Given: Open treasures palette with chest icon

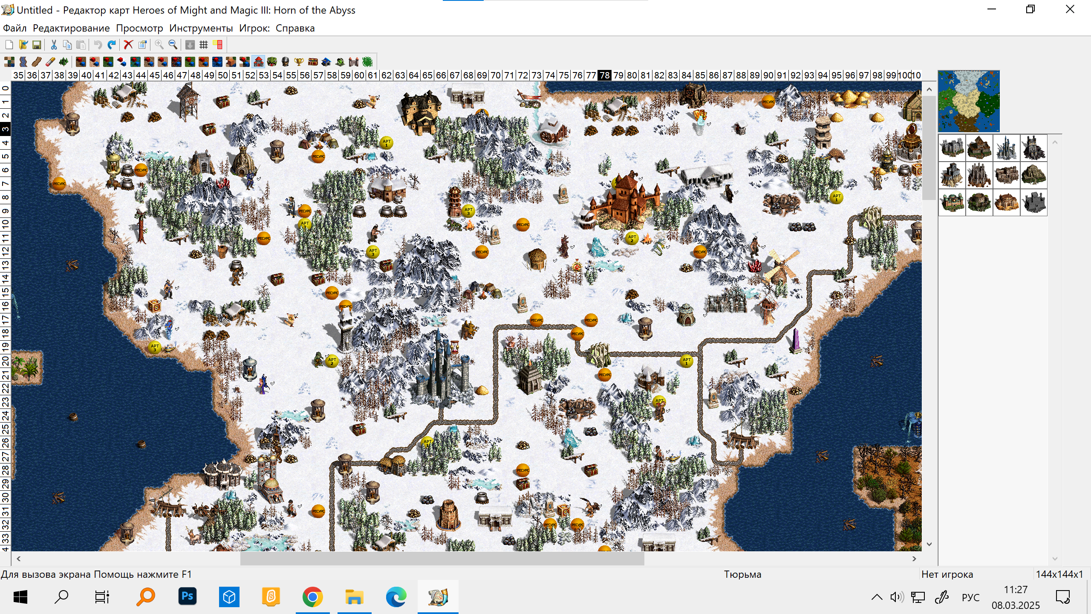Looking at the screenshot, I should tap(313, 62).
